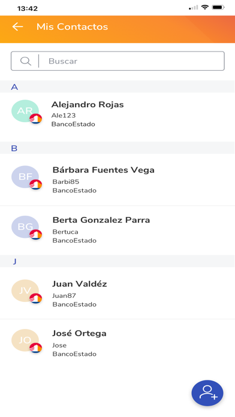Screen dimensions: 235x417
Task: Select the BF avatar circle
Action: [25, 177]
